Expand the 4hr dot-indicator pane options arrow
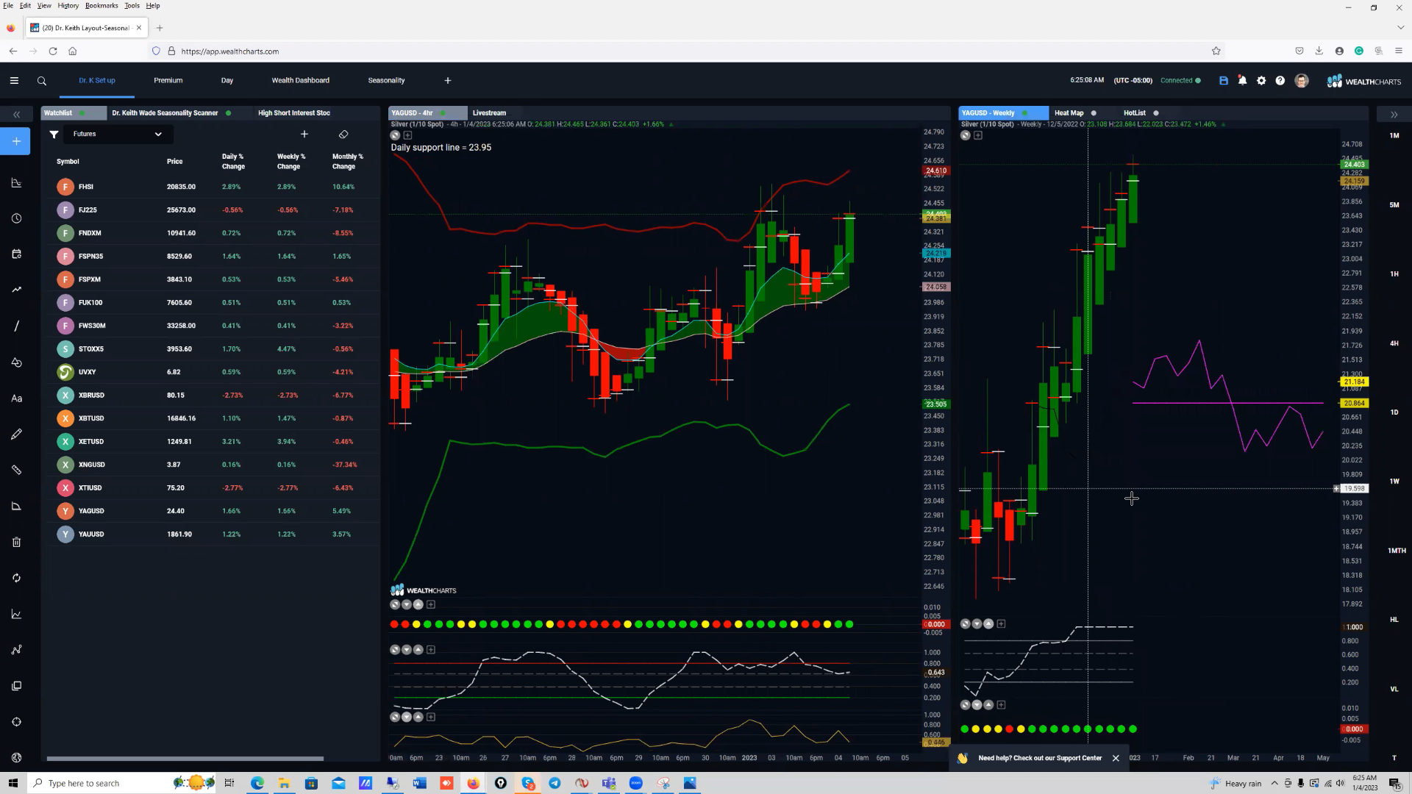The width and height of the screenshot is (1412, 794). 407,605
